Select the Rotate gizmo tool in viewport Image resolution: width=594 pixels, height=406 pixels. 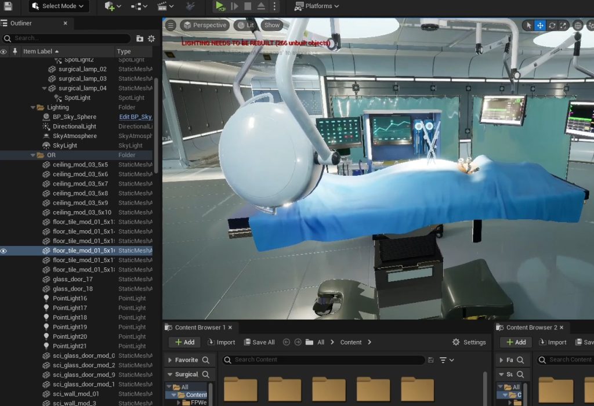(552, 26)
